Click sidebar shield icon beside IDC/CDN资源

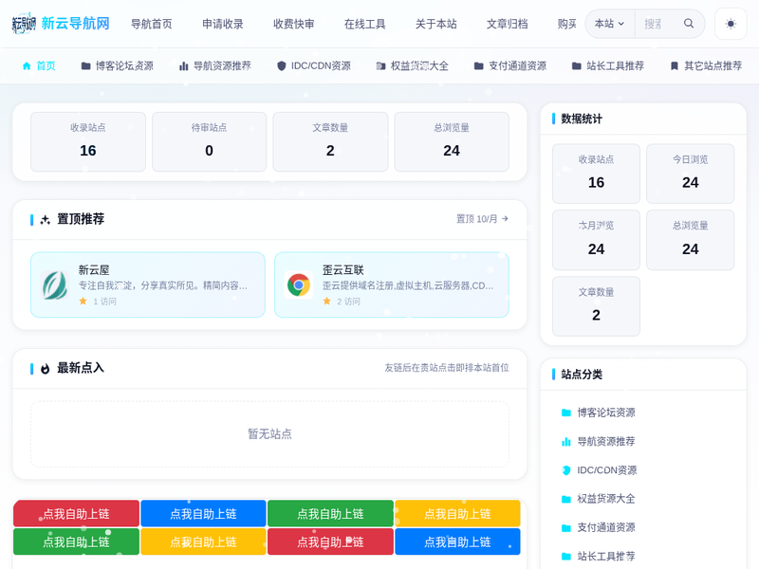[565, 469]
